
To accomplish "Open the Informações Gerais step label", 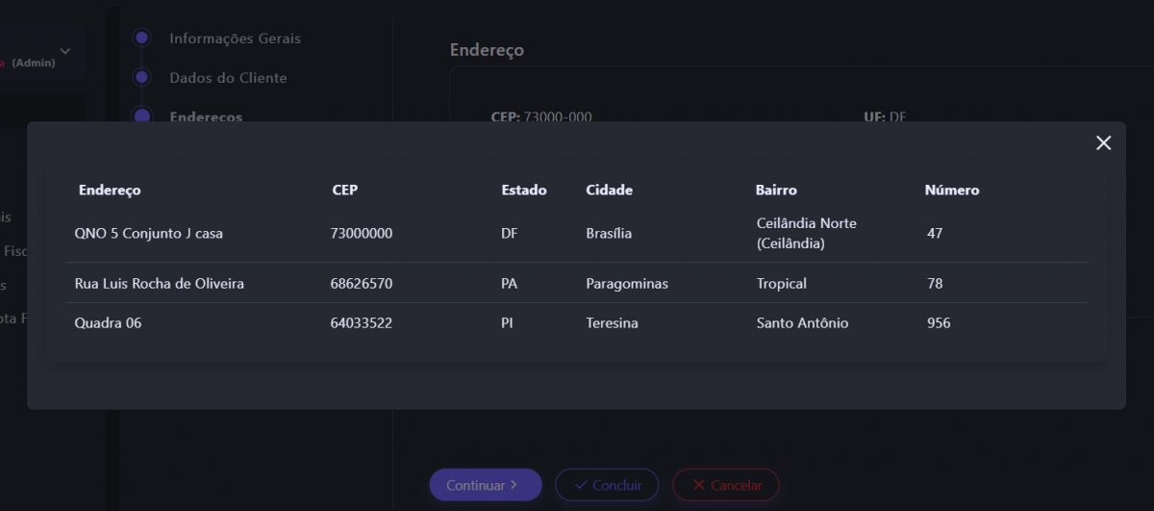I will pyautogui.click(x=235, y=38).
